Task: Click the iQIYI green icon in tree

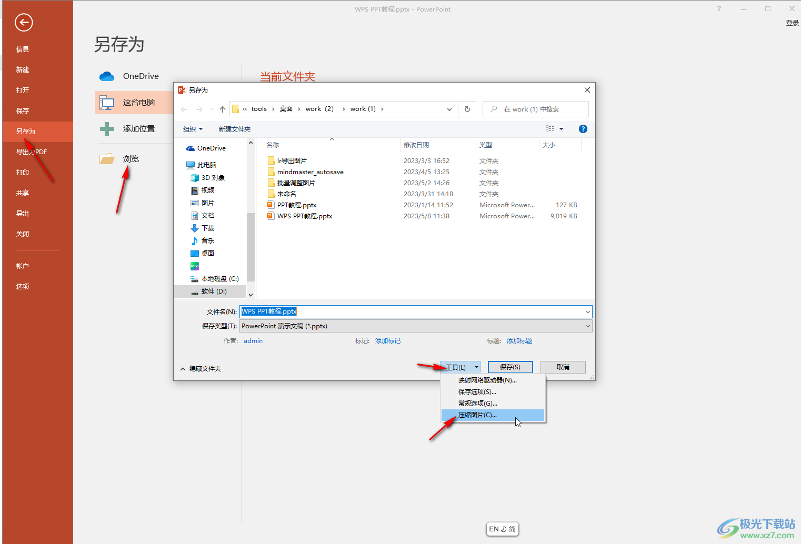Action: [x=195, y=266]
